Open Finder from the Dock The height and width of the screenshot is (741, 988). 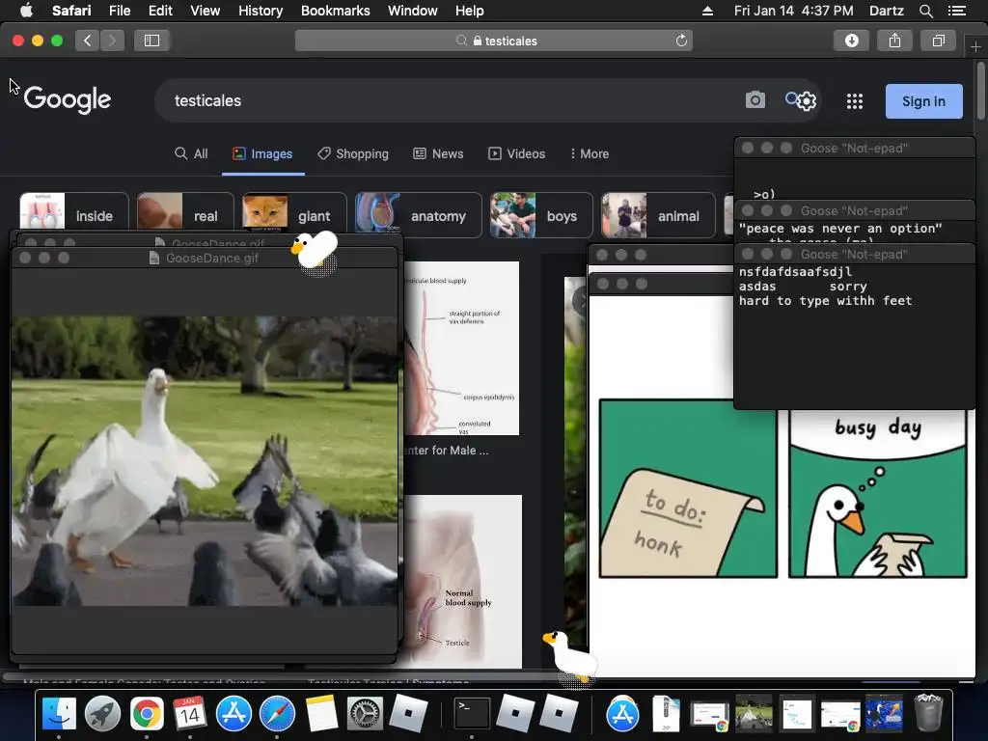click(x=59, y=713)
